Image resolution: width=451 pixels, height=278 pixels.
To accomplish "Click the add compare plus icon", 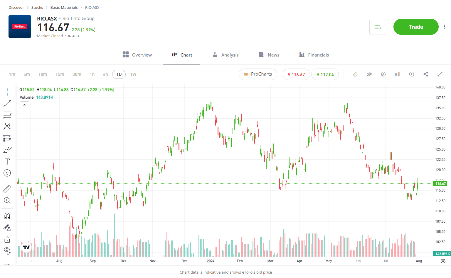I will click(x=412, y=74).
